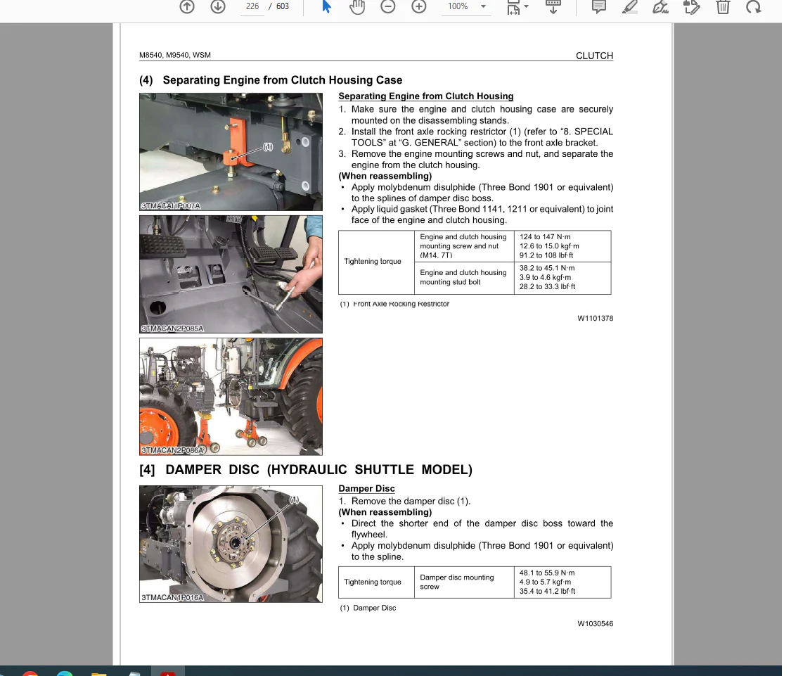
Task: Jump to next page with down arrow
Action: coord(218,6)
